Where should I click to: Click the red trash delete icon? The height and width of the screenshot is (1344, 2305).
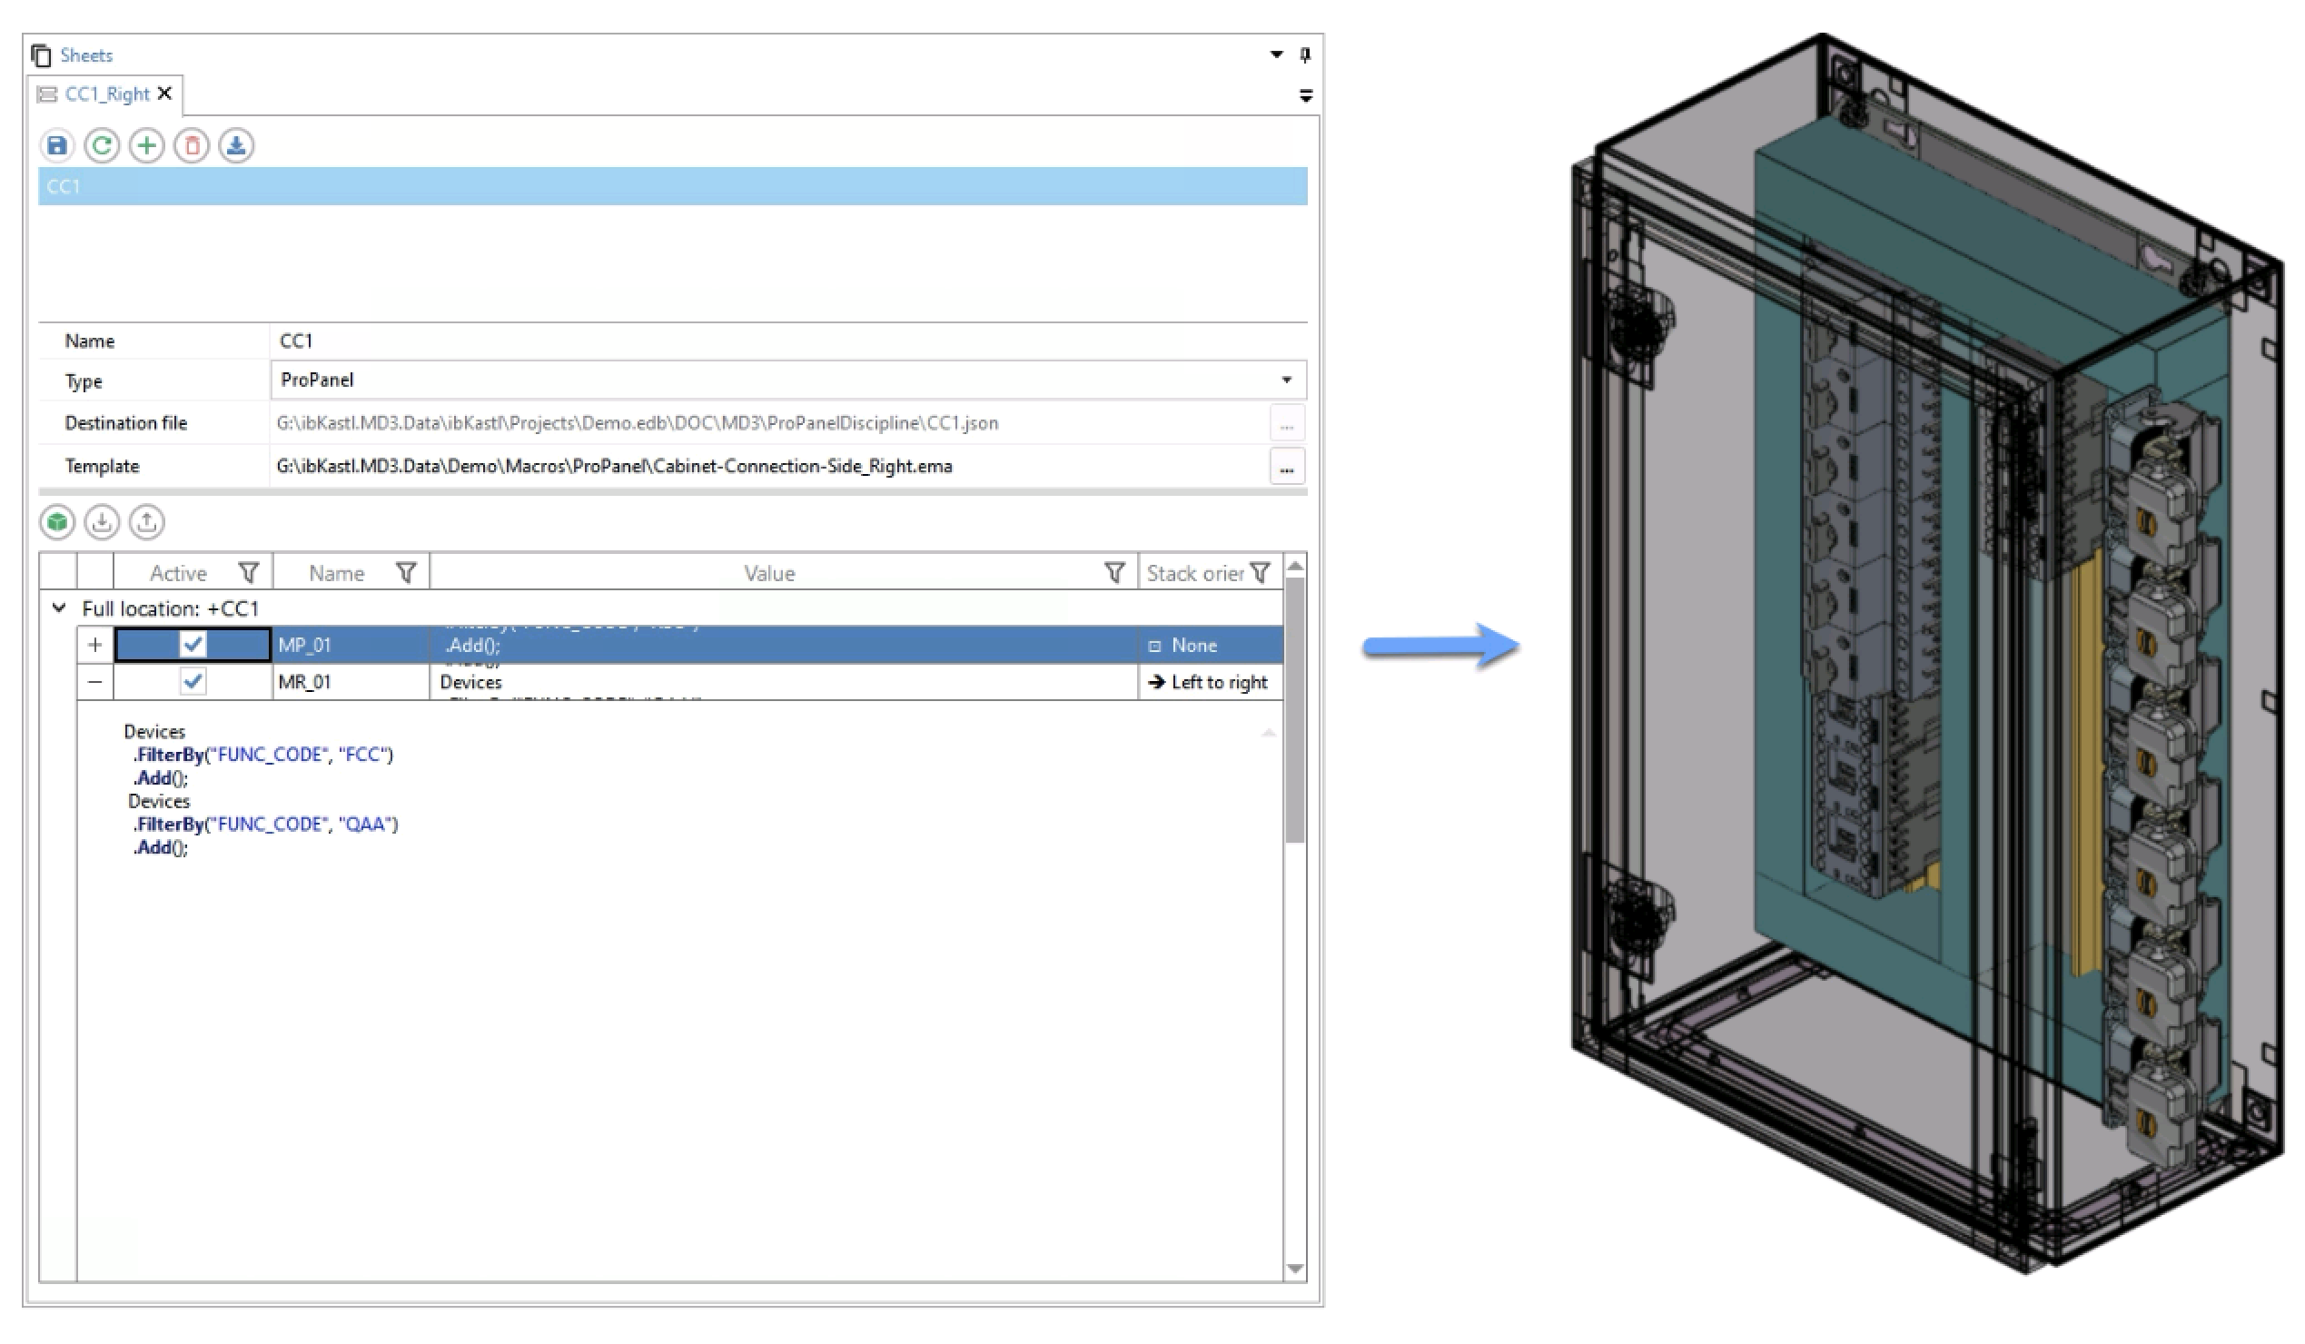click(x=193, y=145)
